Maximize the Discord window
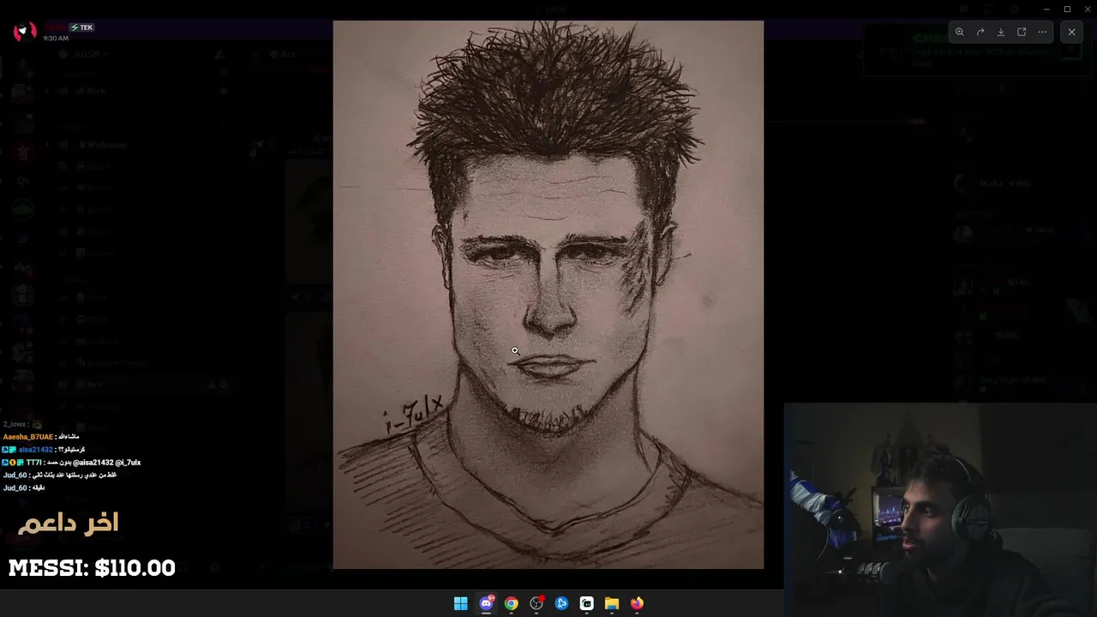The width and height of the screenshot is (1097, 617). point(1067,9)
